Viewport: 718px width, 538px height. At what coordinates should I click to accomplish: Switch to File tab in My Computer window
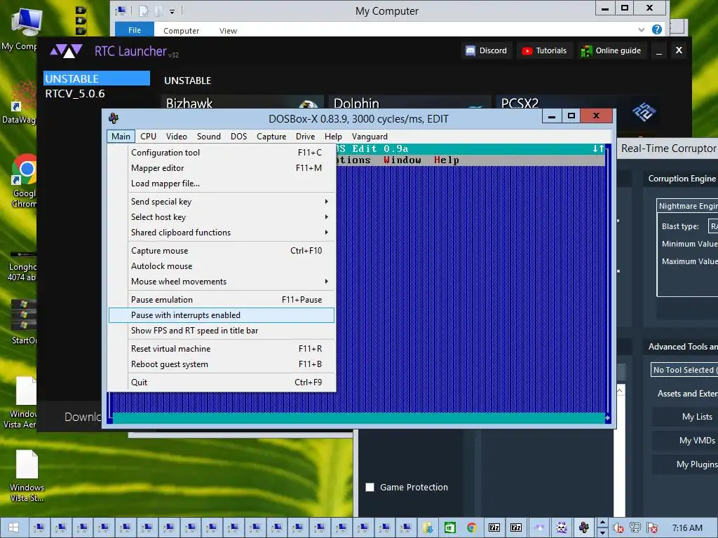(134, 29)
